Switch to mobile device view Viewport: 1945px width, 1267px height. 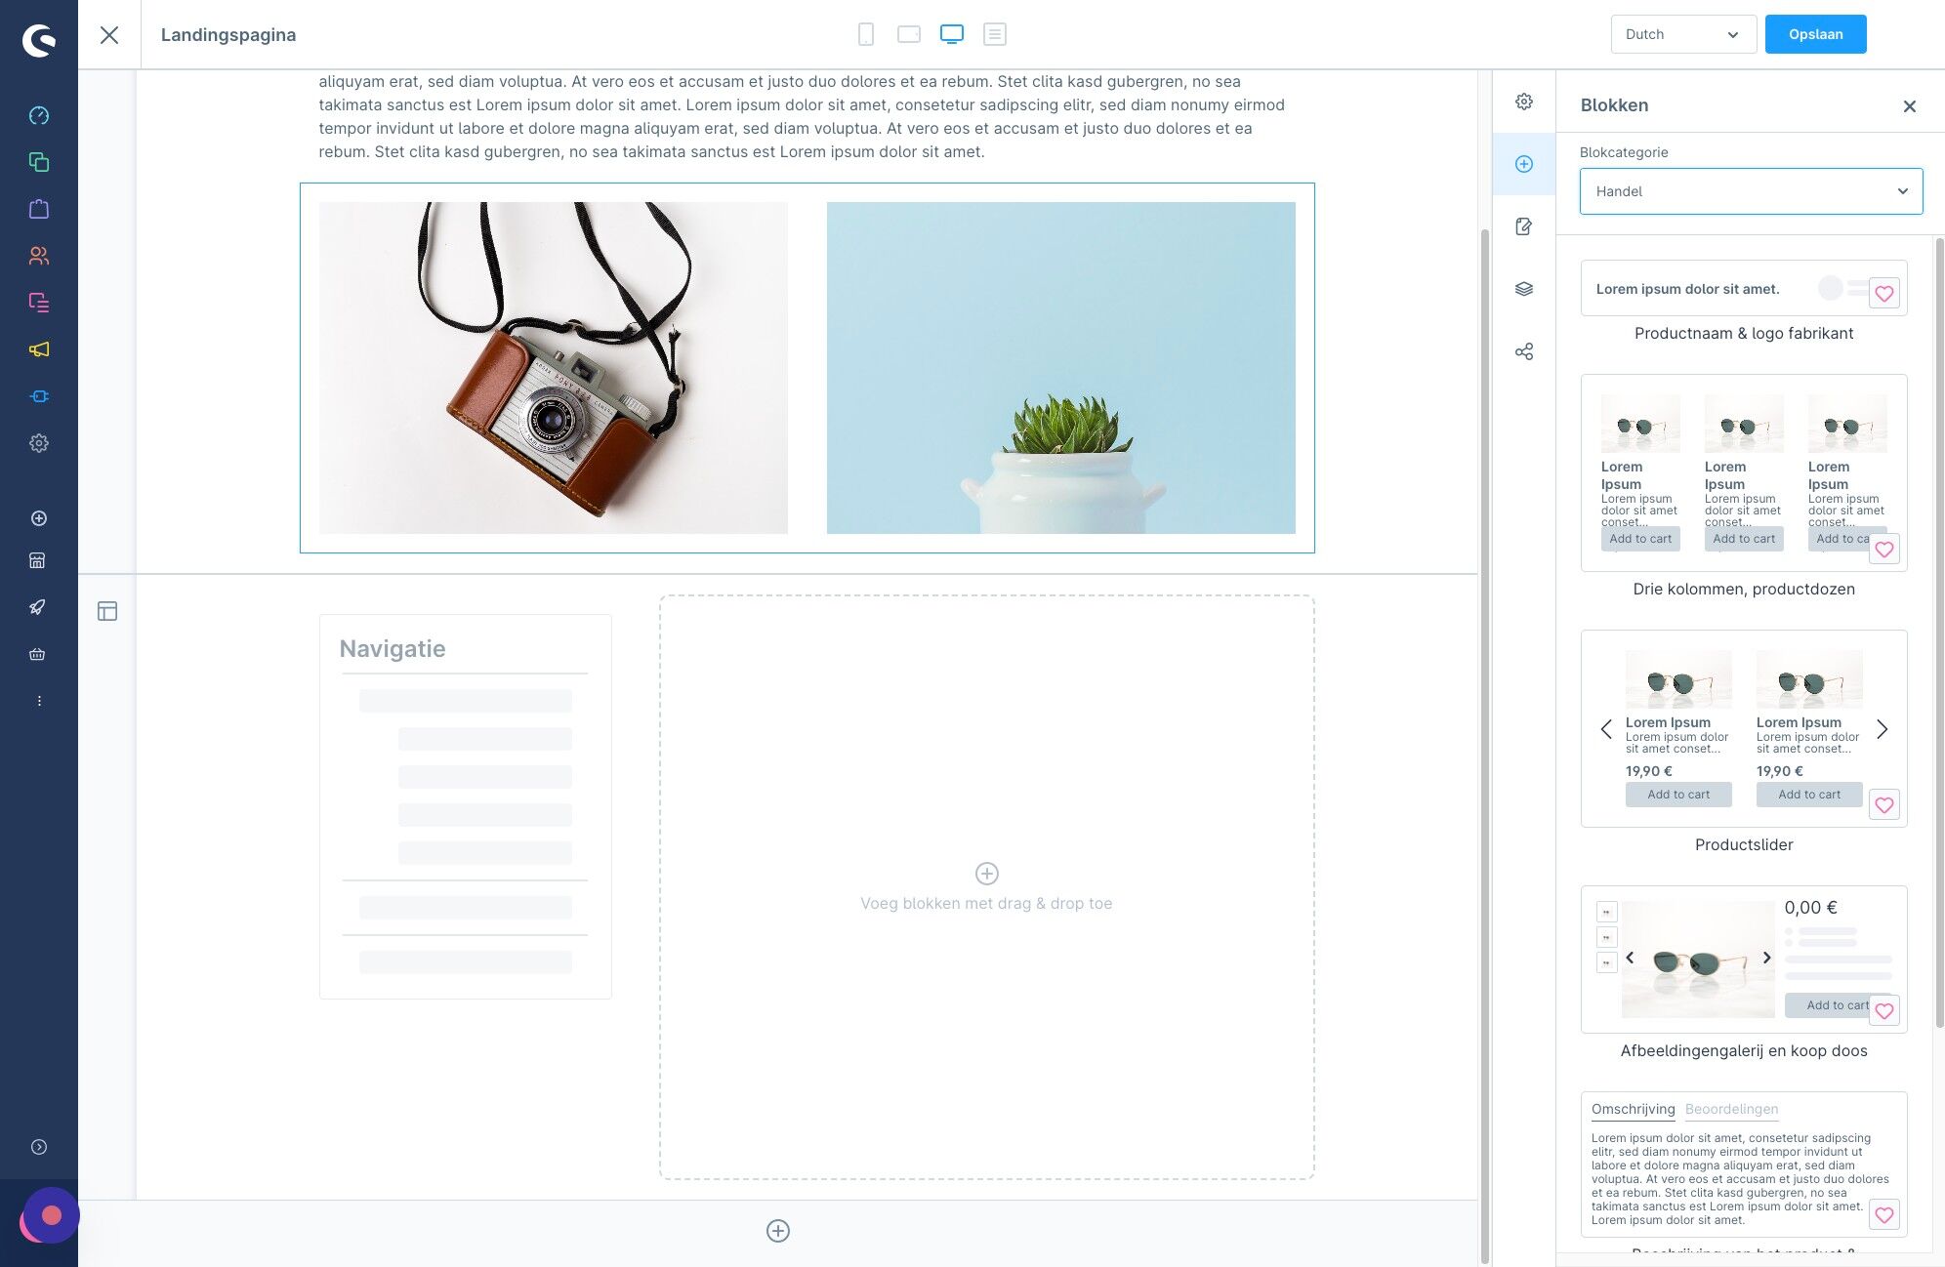pos(866,34)
